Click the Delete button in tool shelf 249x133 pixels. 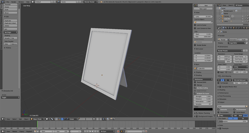coord(10,26)
